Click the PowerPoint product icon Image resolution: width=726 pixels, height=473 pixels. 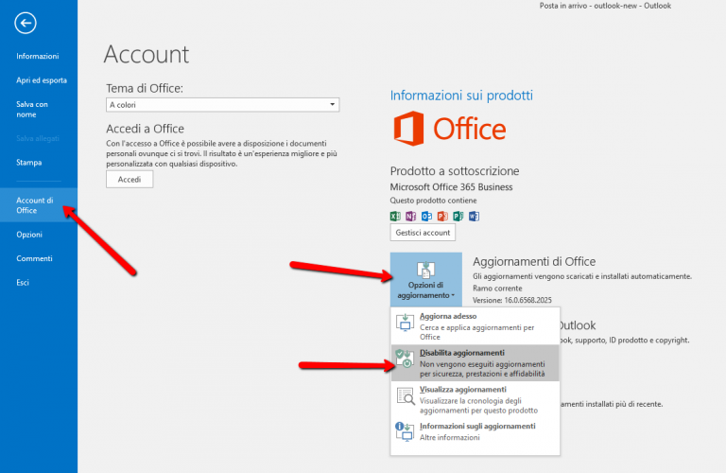pyautogui.click(x=442, y=216)
